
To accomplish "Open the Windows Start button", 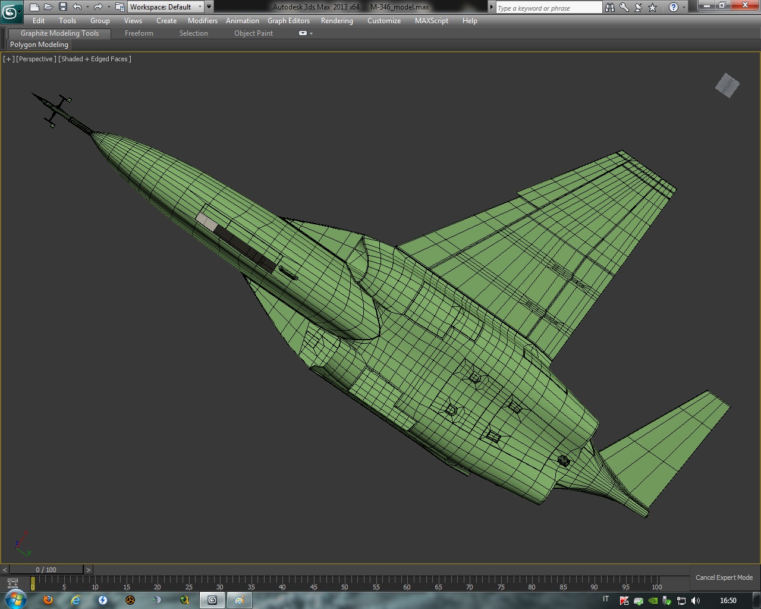I will coord(15,600).
